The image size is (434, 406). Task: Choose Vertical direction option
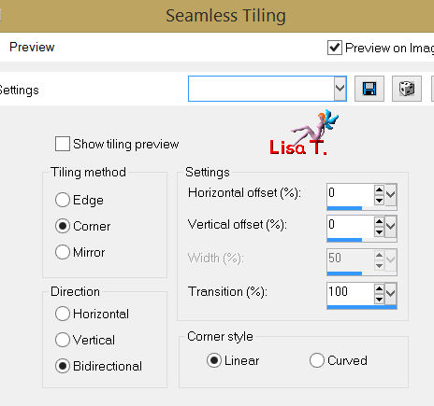pyautogui.click(x=63, y=340)
